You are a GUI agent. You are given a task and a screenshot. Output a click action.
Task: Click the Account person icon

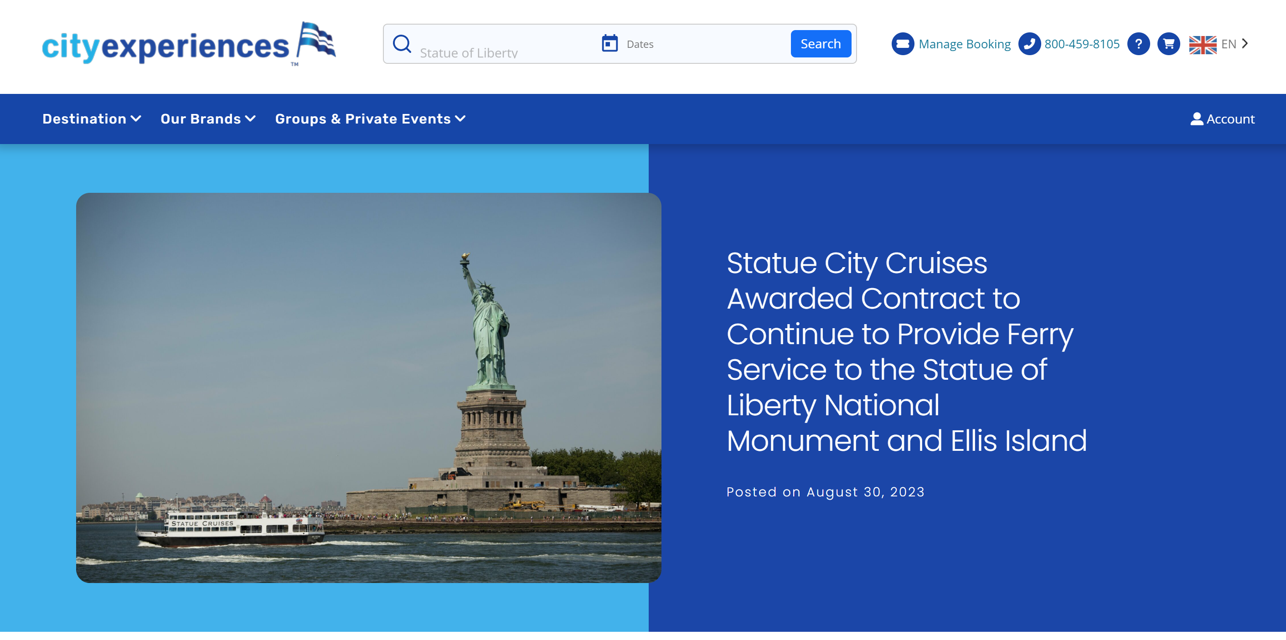point(1196,119)
